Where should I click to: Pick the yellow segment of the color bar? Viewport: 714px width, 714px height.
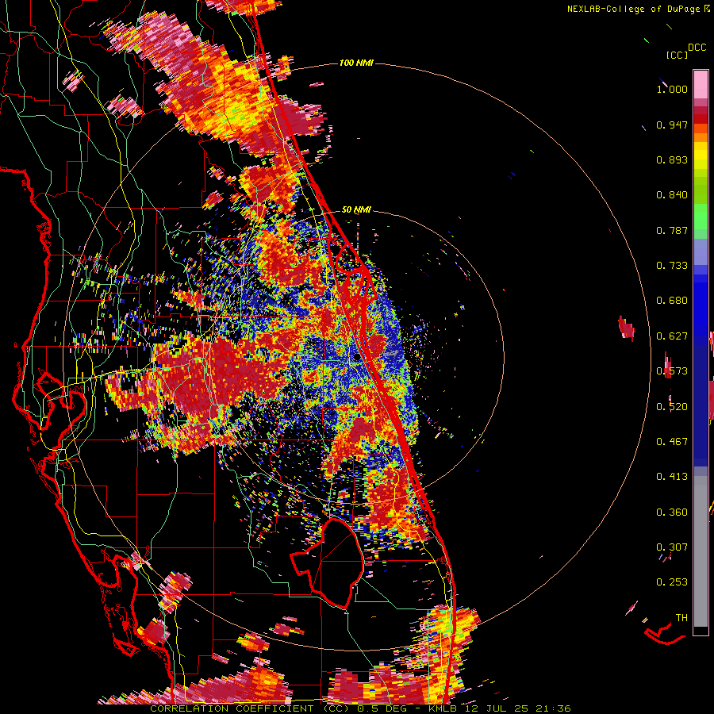pyautogui.click(x=701, y=155)
